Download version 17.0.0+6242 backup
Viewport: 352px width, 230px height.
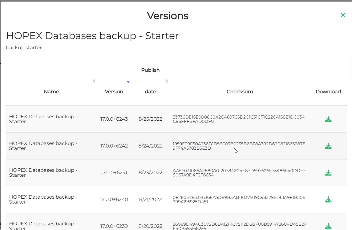[328, 146]
